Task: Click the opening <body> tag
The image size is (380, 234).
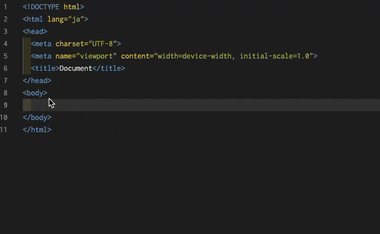Action: pos(35,93)
